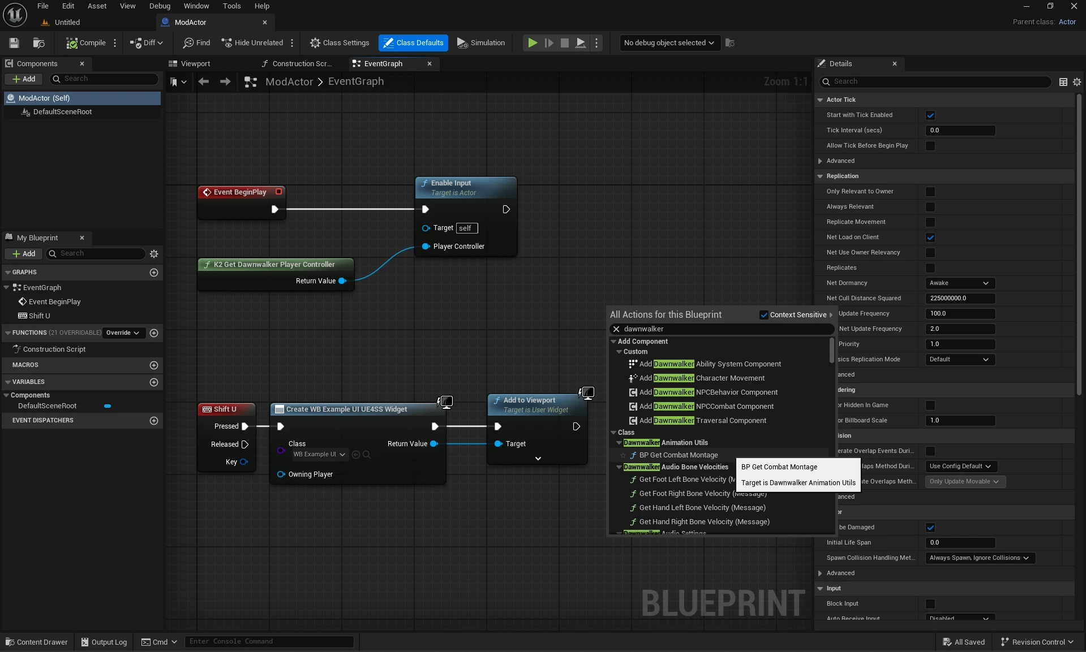
Task: Compile the ModActor blueprint
Action: (x=85, y=43)
